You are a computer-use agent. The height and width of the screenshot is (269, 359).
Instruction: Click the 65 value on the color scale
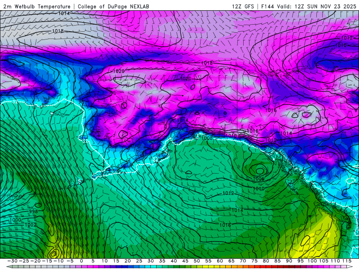(231, 261)
